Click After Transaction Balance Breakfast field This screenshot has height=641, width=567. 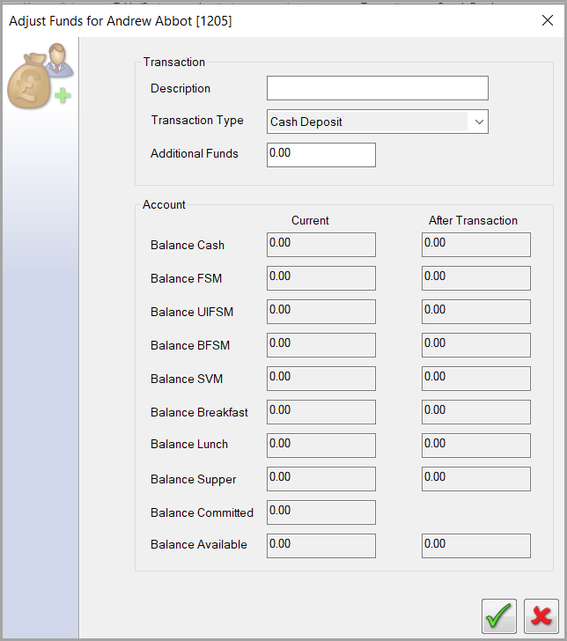coord(476,412)
